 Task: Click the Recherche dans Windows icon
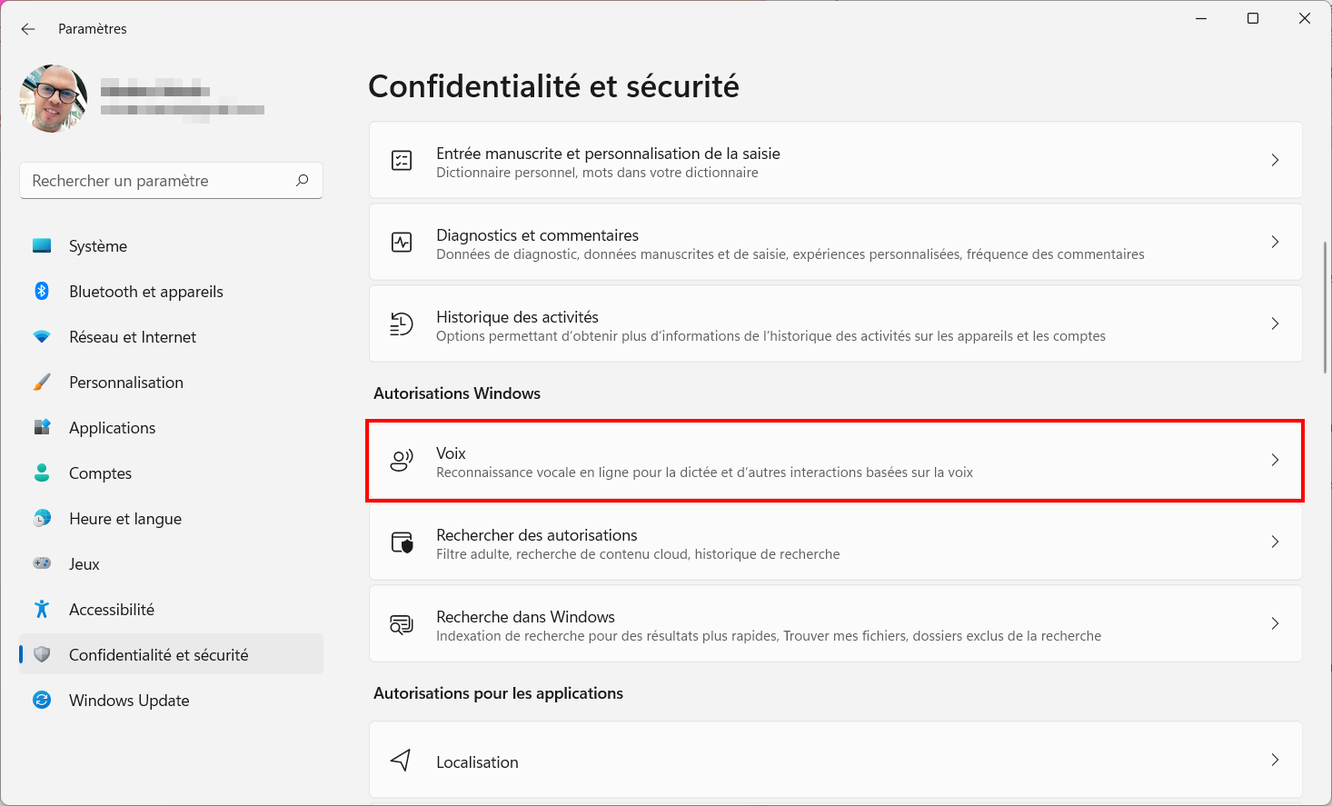click(402, 623)
